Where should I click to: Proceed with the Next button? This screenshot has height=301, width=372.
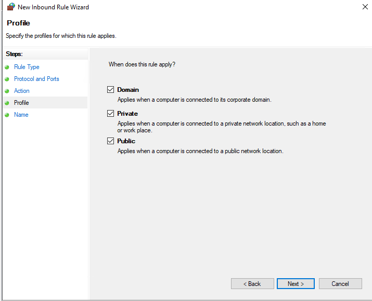coord(296,284)
